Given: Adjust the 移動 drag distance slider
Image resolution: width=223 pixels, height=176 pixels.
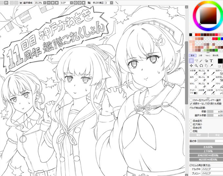Looking at the screenshot, I should pos(215,112).
